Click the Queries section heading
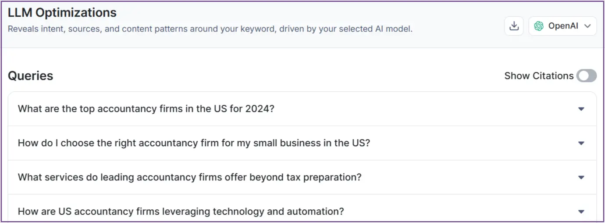 31,76
